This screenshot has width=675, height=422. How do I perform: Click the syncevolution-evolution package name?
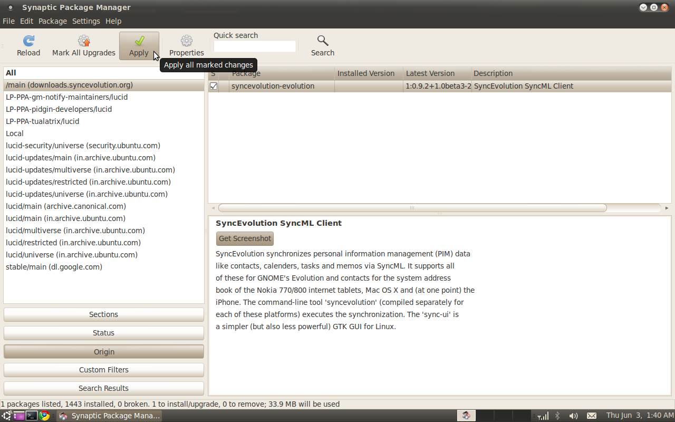[x=273, y=86]
